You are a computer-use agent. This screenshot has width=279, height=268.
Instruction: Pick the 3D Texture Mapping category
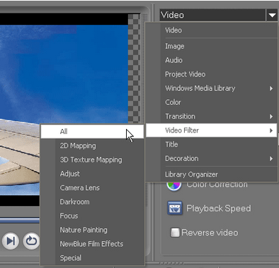click(x=92, y=160)
